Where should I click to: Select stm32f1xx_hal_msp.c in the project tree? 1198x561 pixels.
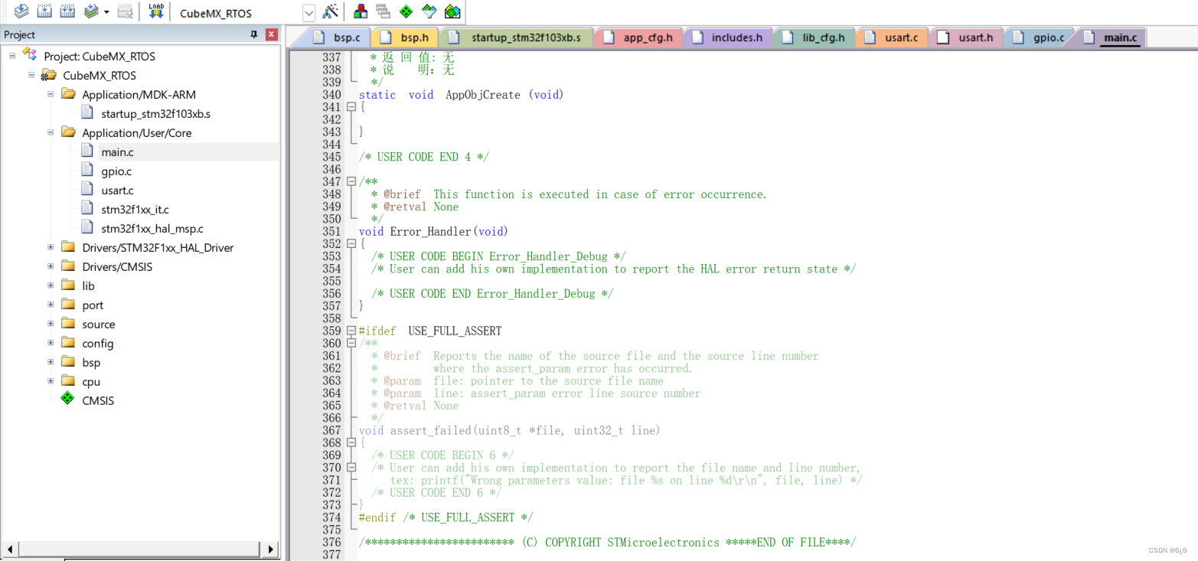point(152,229)
